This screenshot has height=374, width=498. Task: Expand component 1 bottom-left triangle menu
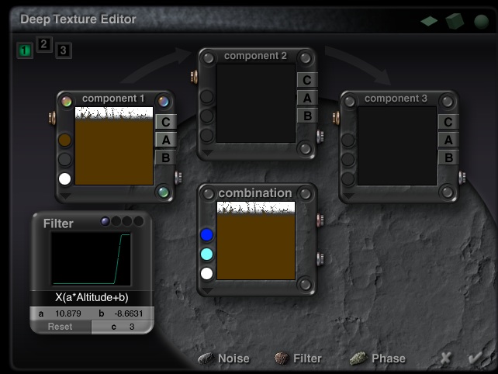65,196
